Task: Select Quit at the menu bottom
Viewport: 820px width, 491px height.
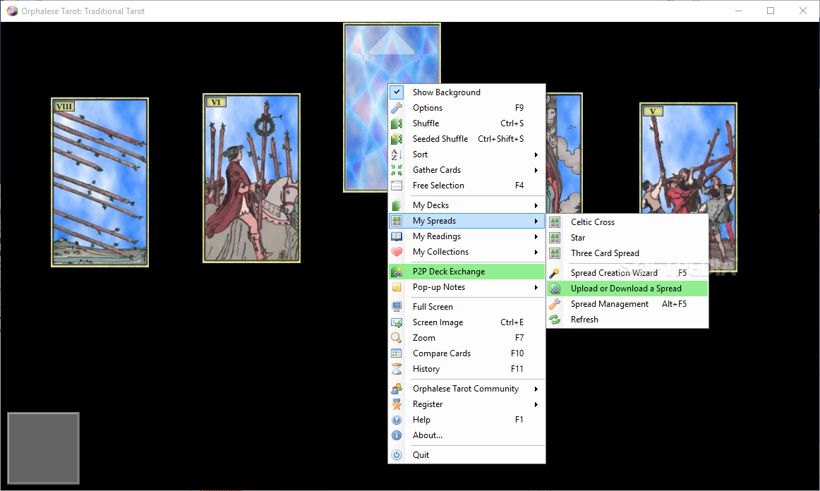Action: pos(466,455)
